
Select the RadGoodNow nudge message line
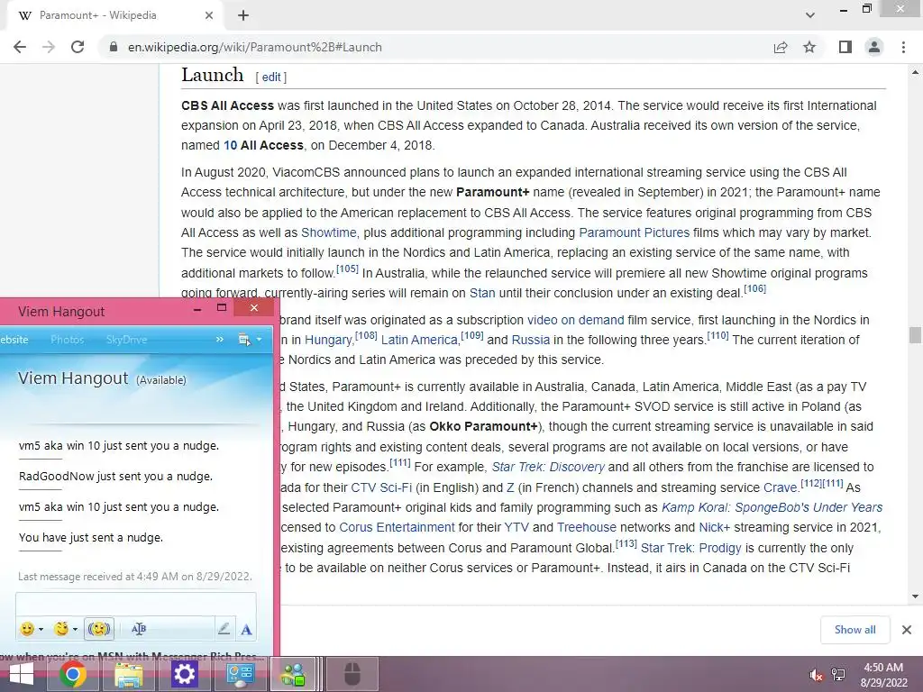pos(115,476)
